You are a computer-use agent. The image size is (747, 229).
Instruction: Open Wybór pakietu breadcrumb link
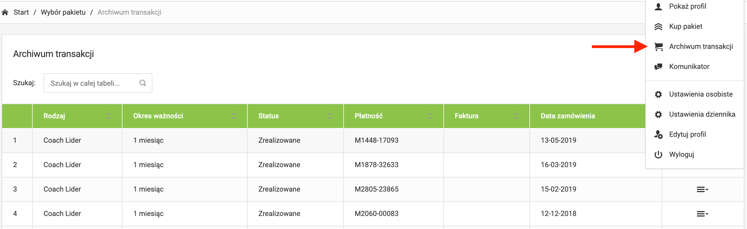tap(63, 12)
